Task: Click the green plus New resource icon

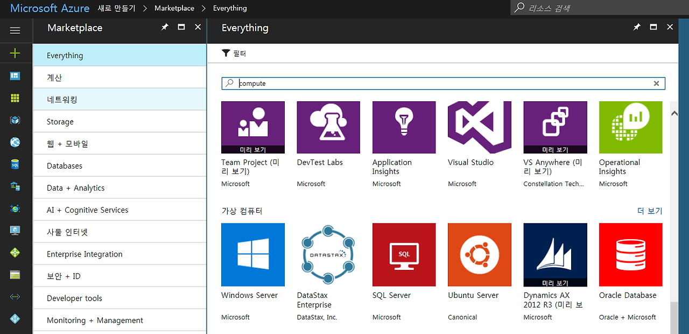Action: click(x=15, y=53)
